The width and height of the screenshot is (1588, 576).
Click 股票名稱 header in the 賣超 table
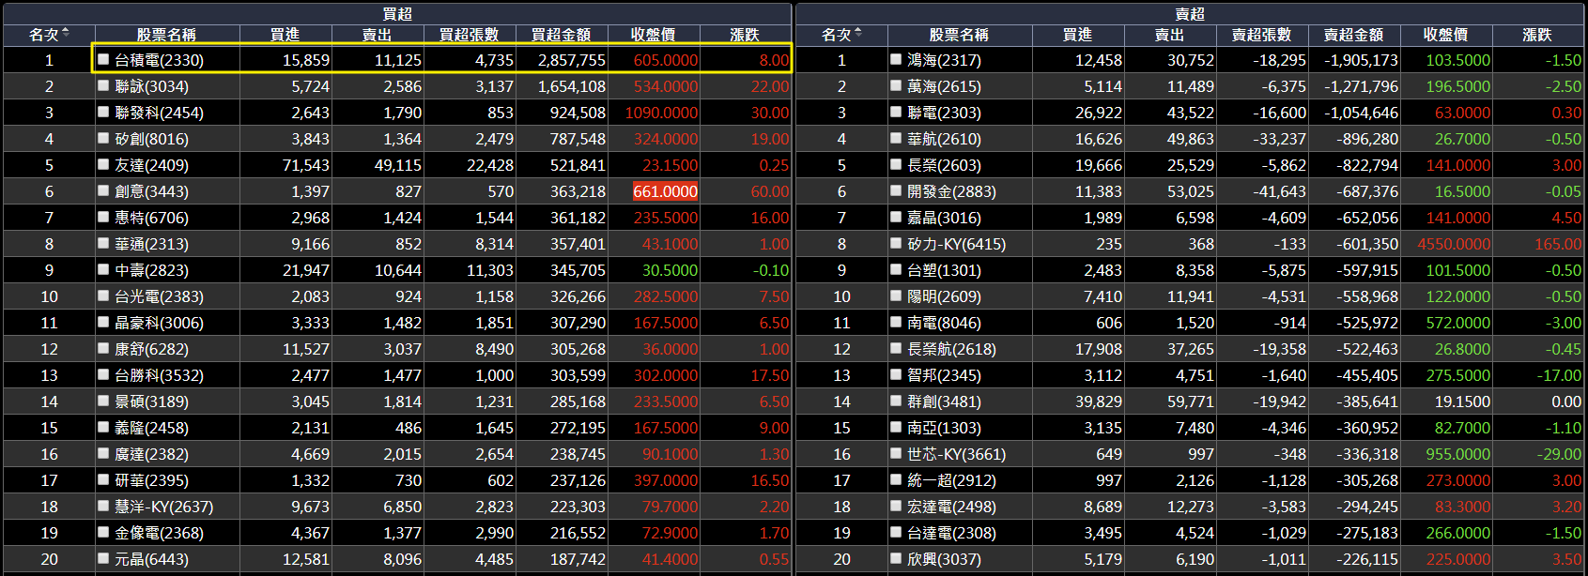click(x=959, y=35)
